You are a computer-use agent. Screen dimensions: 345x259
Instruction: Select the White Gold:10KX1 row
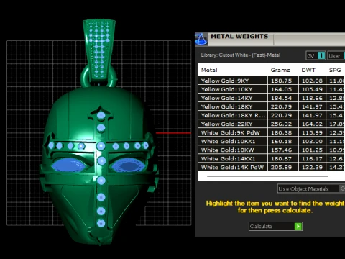pos(271,141)
